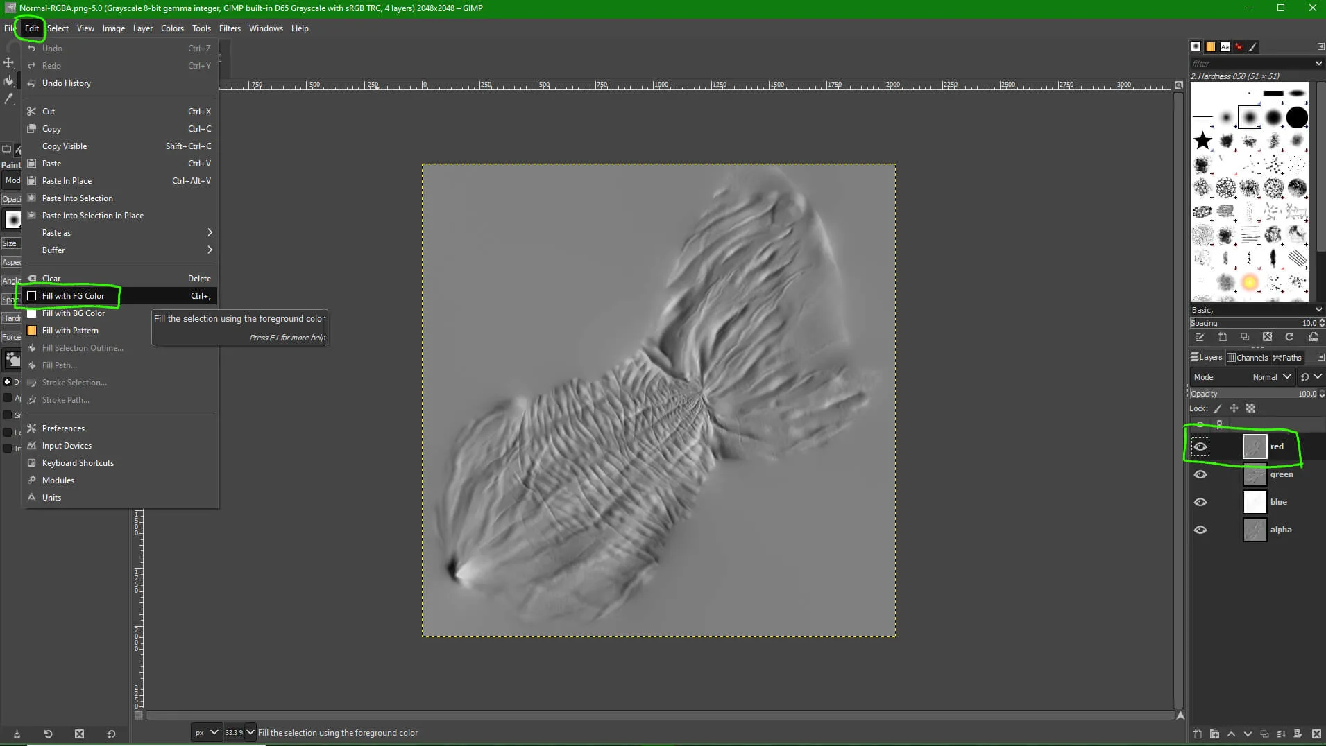Open the px units dropdown
The height and width of the screenshot is (746, 1326).
(x=206, y=732)
